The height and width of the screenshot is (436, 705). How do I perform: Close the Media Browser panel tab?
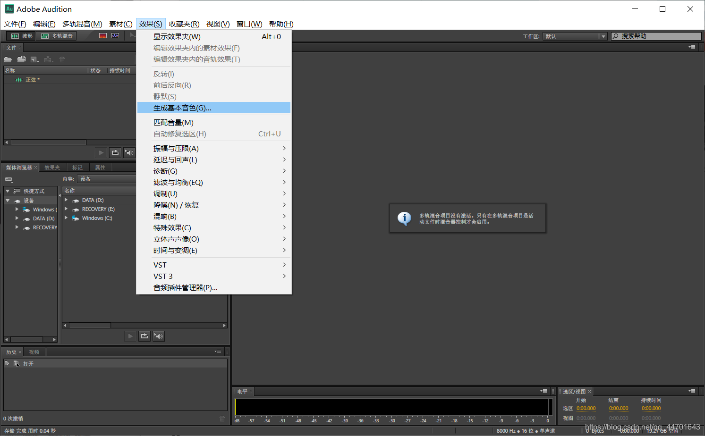click(x=35, y=168)
